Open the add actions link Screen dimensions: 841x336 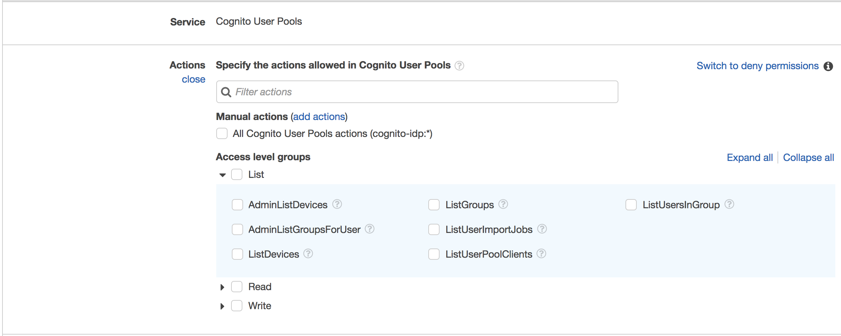tap(319, 117)
